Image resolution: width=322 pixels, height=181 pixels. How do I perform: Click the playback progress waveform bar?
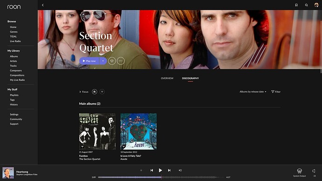coord(161,177)
